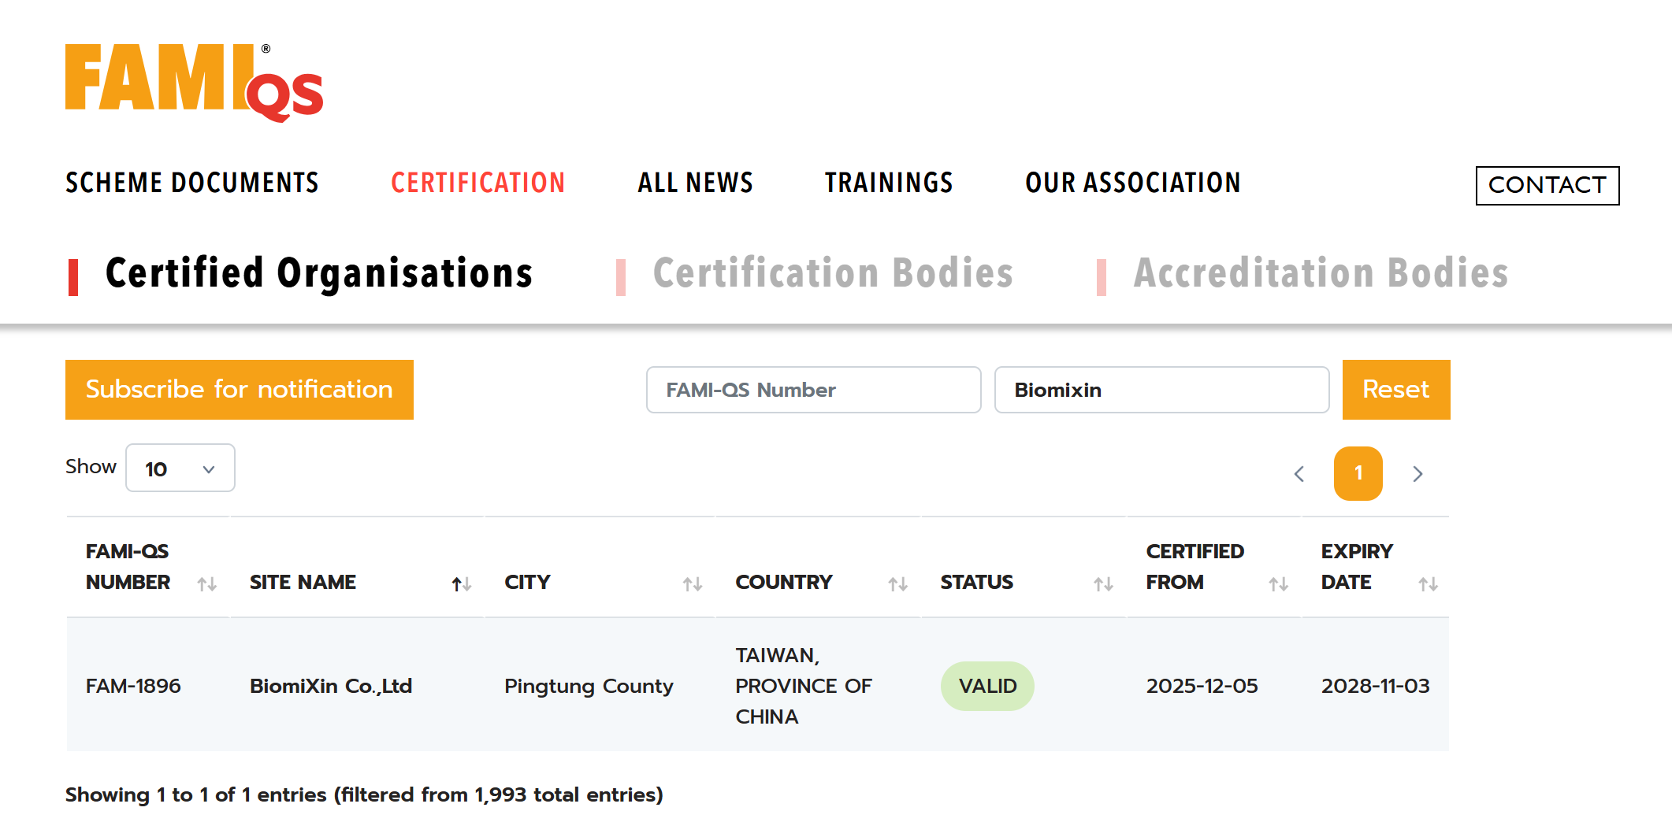Screen dimensions: 1672x837
Task: Focus the FAMI-QS Number search field
Action: click(813, 390)
